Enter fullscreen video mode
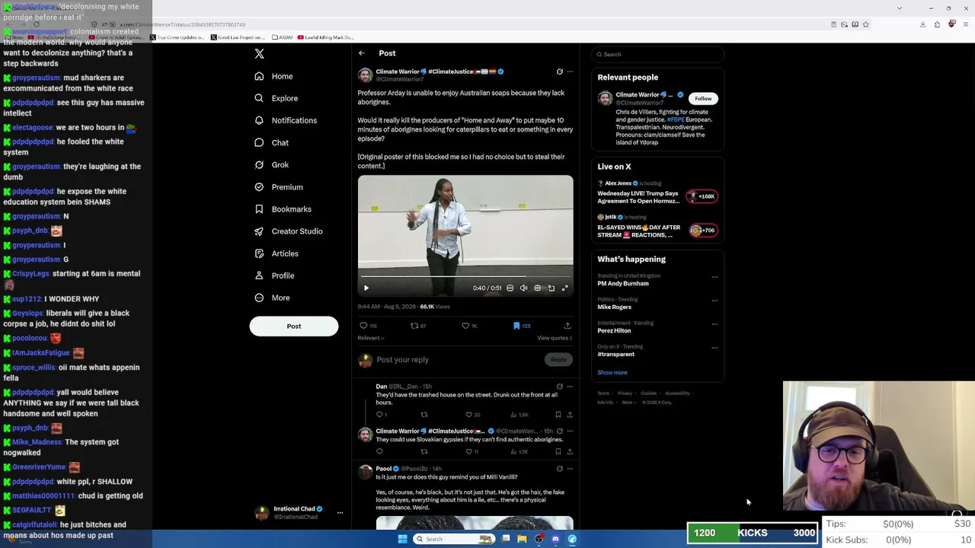The width and height of the screenshot is (975, 548). (x=564, y=288)
